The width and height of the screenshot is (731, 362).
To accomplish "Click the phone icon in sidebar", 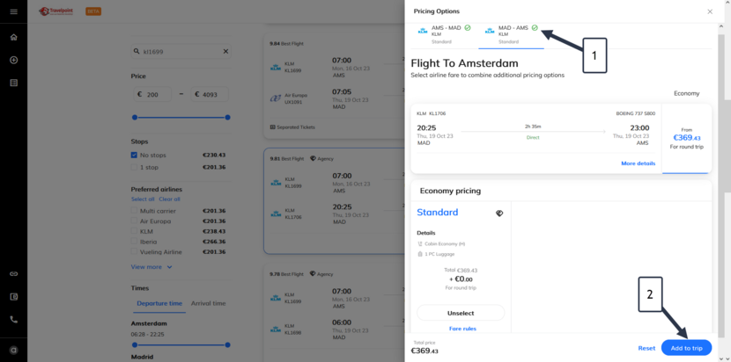I will click(13, 319).
